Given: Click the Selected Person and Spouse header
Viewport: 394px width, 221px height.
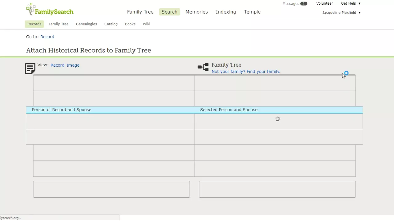Looking at the screenshot, I should 229,110.
